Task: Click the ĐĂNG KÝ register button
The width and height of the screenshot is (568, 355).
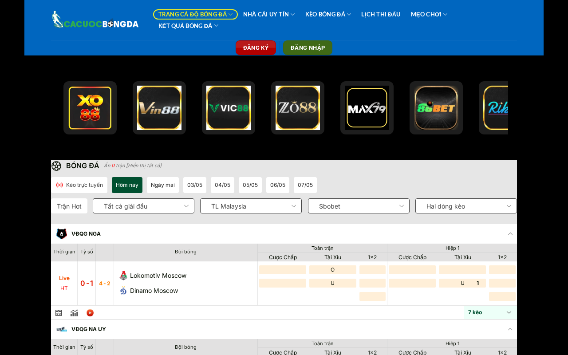Action: 256,47
